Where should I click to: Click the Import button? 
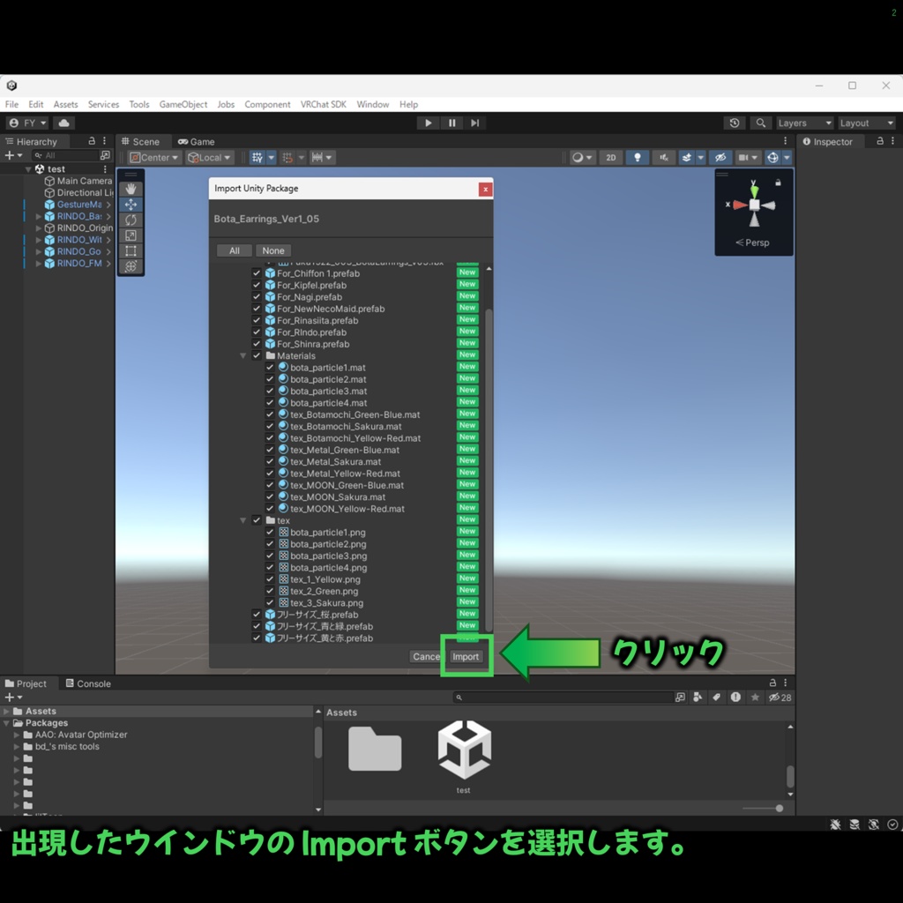(466, 656)
